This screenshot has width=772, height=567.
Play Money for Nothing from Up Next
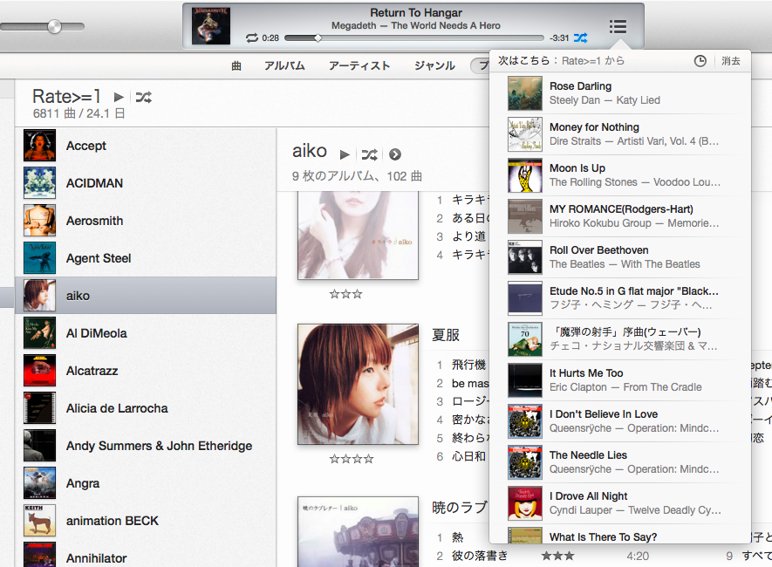click(x=620, y=133)
